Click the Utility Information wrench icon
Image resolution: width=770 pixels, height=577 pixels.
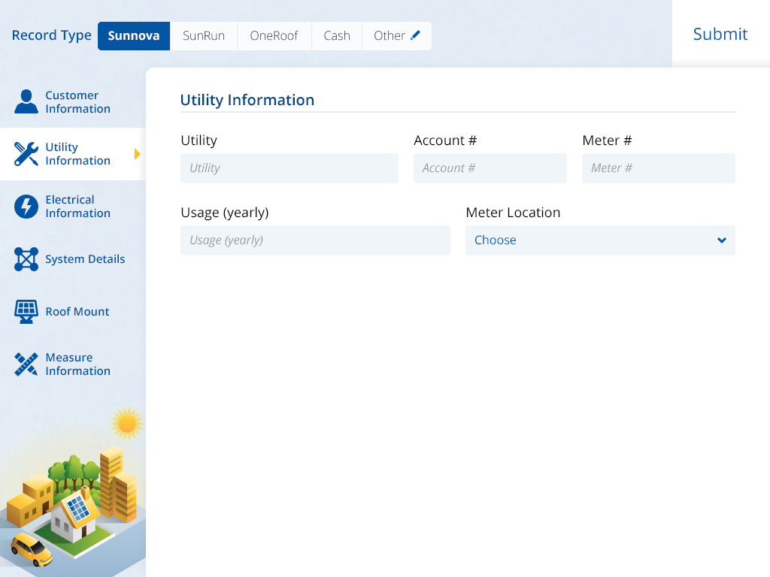pos(26,153)
